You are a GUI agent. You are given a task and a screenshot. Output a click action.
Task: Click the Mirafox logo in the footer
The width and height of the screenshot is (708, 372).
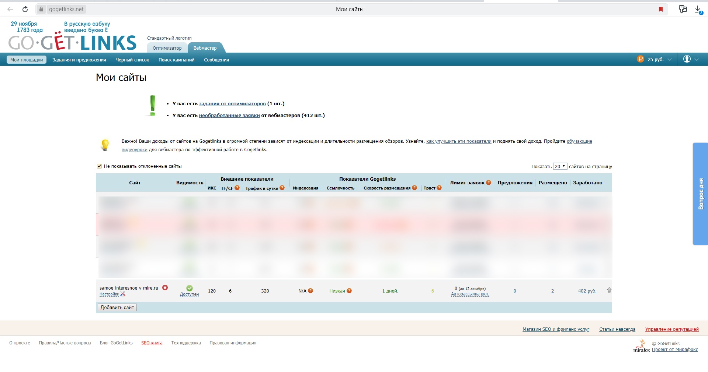[642, 346]
